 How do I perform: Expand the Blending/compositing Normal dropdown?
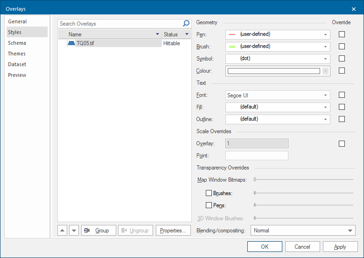pos(303,231)
